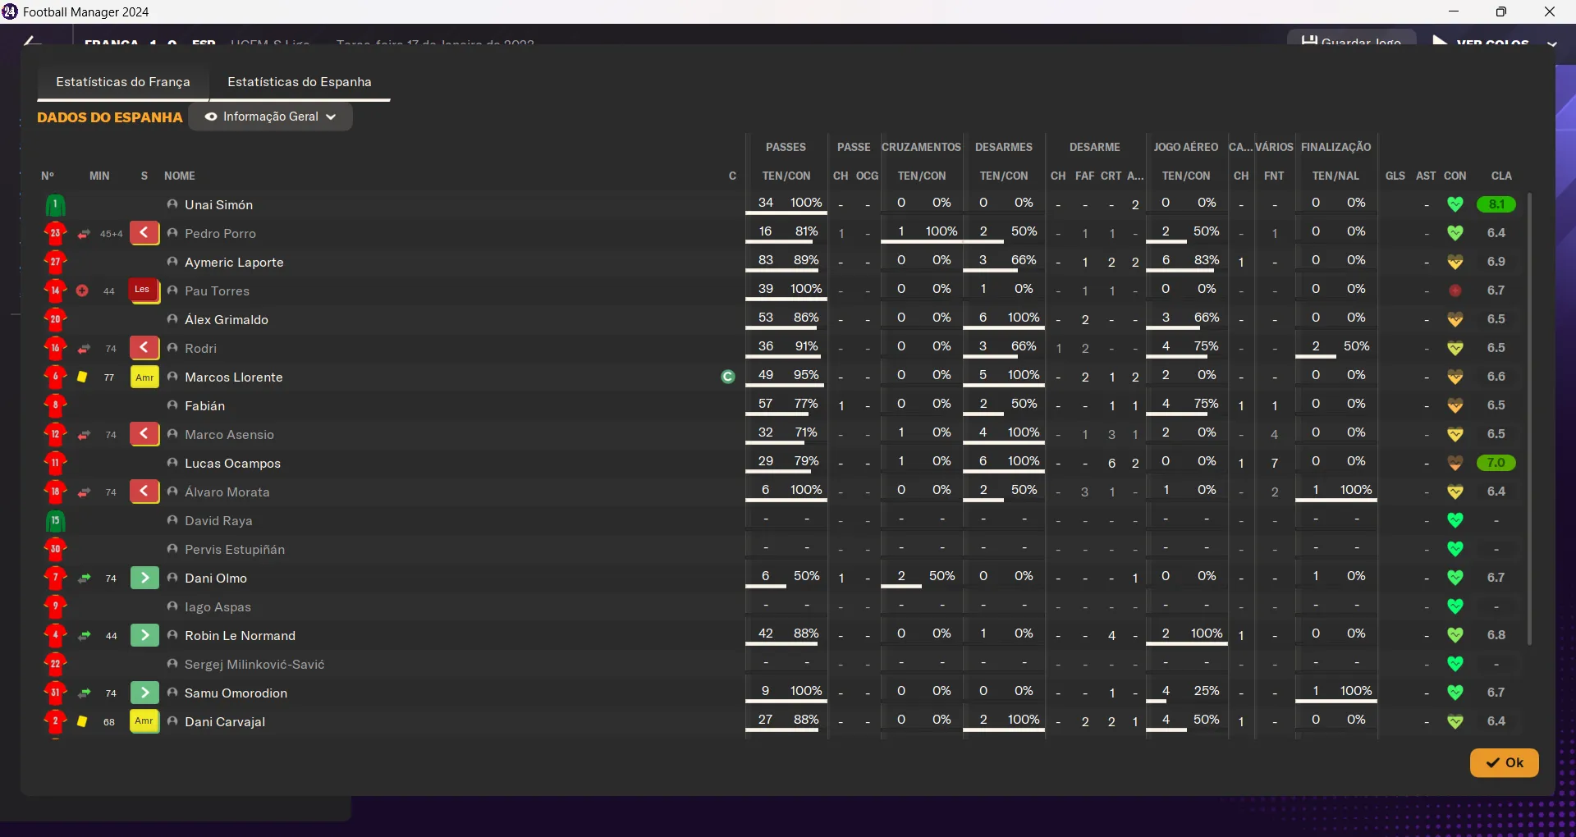The width and height of the screenshot is (1576, 837).
Task: Click the player table's vertical scrollbar
Action: click(x=1529, y=418)
